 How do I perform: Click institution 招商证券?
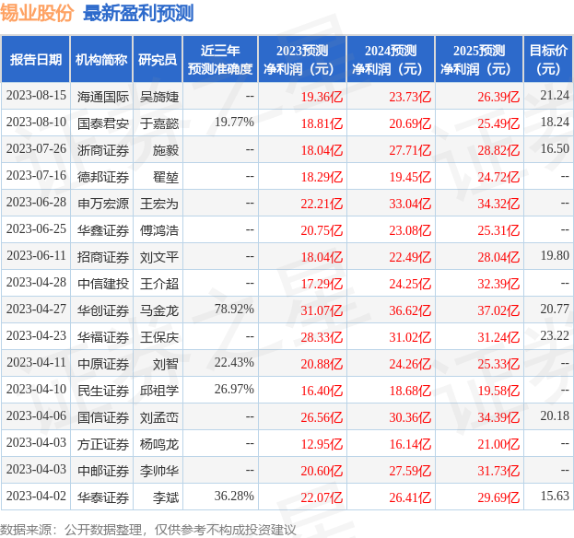(103, 257)
